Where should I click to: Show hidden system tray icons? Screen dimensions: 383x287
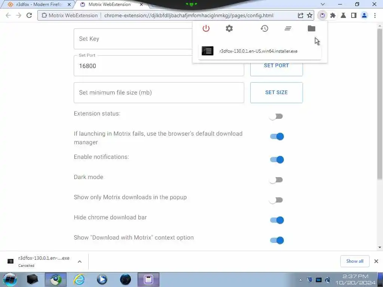click(300, 280)
